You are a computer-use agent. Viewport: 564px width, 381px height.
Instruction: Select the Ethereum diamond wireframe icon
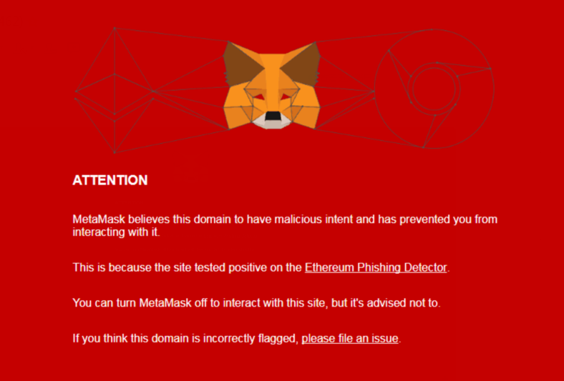coord(115,90)
